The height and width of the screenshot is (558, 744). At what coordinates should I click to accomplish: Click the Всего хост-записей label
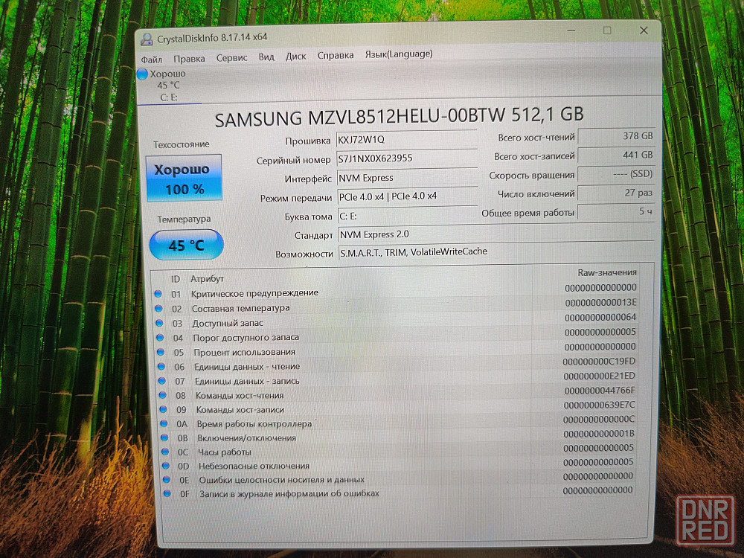tap(534, 156)
